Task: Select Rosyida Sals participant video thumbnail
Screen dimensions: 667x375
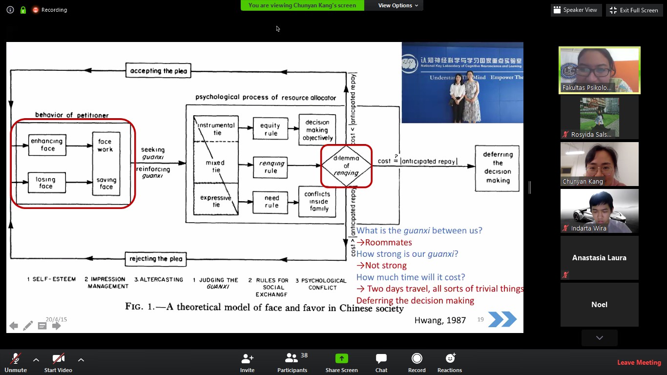Action: [600, 117]
